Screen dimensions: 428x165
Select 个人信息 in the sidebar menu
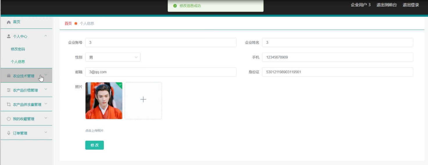[18, 62]
